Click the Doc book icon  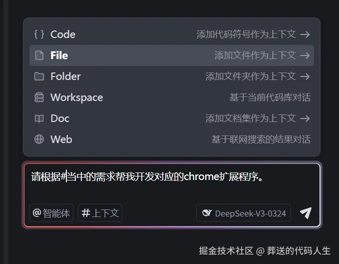pyautogui.click(x=39, y=118)
